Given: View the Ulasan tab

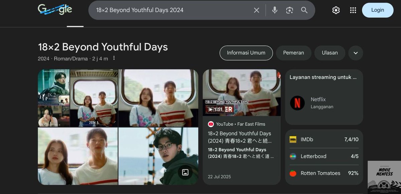Looking at the screenshot, I should (329, 53).
